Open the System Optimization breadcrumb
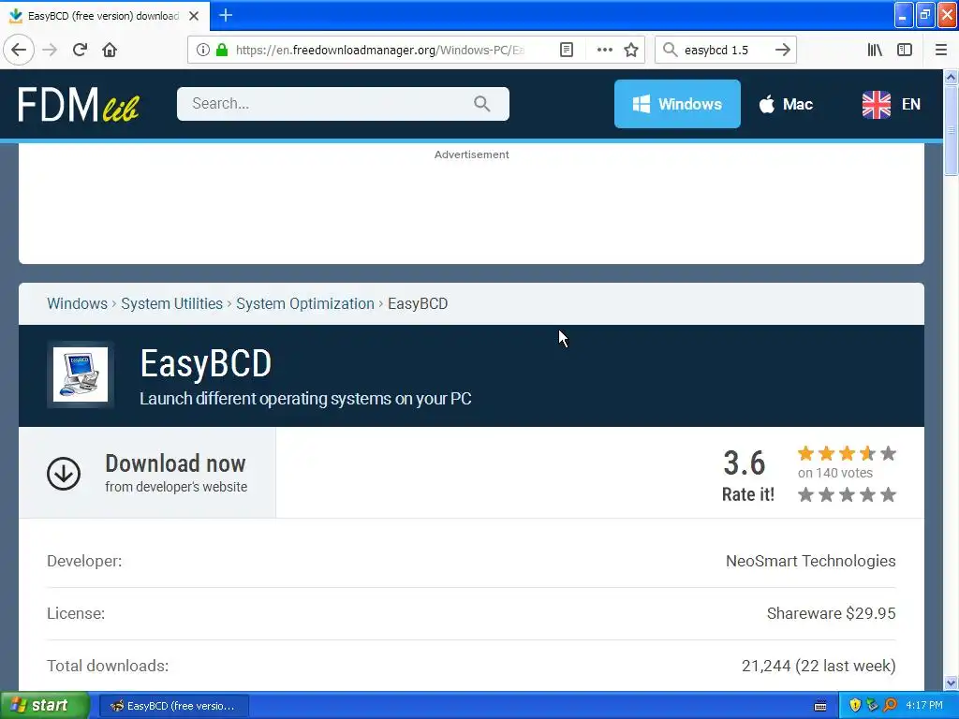The height and width of the screenshot is (719, 959). click(x=305, y=304)
